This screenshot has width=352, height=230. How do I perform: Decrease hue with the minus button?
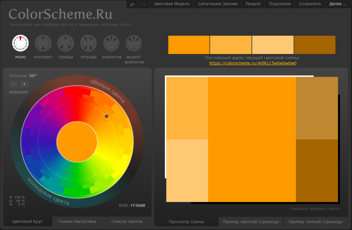(13, 84)
